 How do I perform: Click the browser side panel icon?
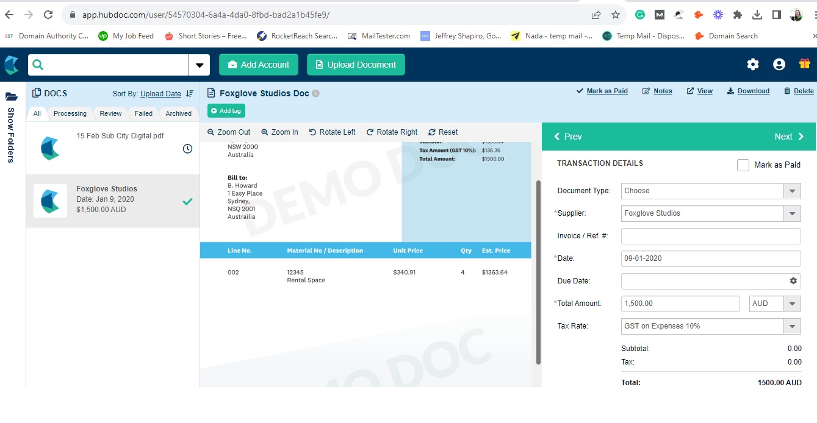click(x=777, y=15)
